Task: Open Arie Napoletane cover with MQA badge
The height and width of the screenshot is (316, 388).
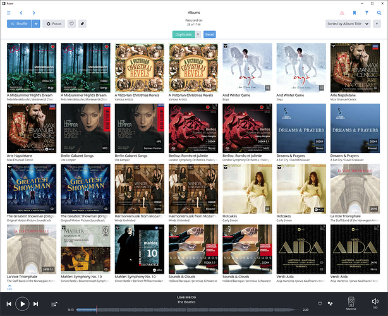Action: click(32, 128)
